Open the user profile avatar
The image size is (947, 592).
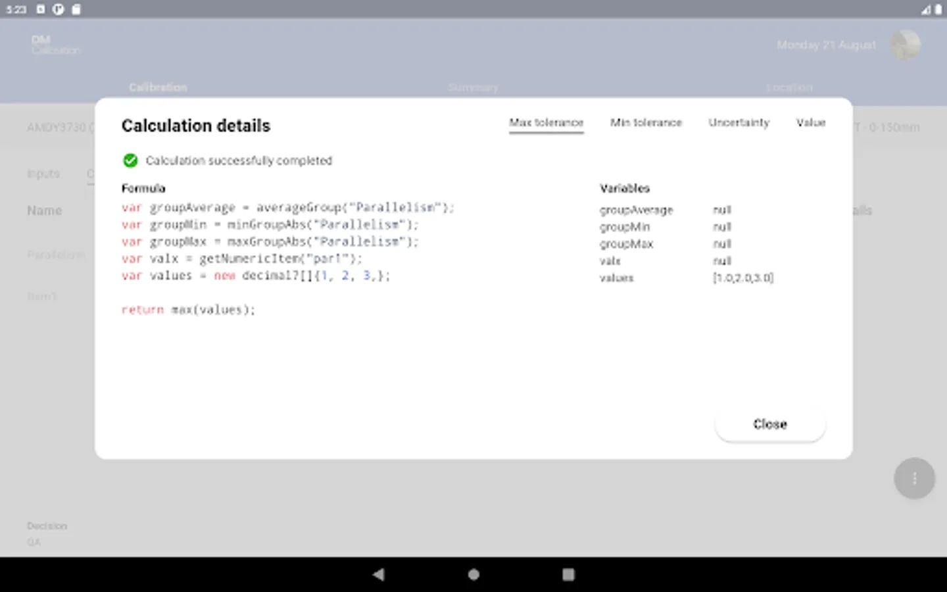pyautogui.click(x=905, y=45)
